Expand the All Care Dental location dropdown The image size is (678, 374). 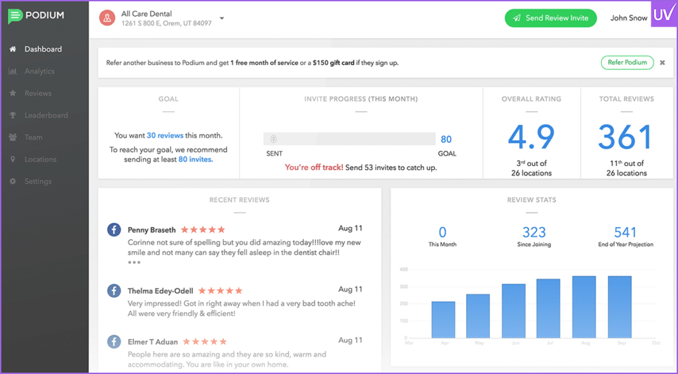tap(222, 18)
